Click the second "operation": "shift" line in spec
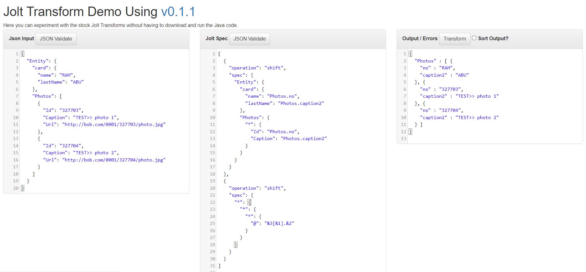The width and height of the screenshot is (586, 272). pos(257,188)
